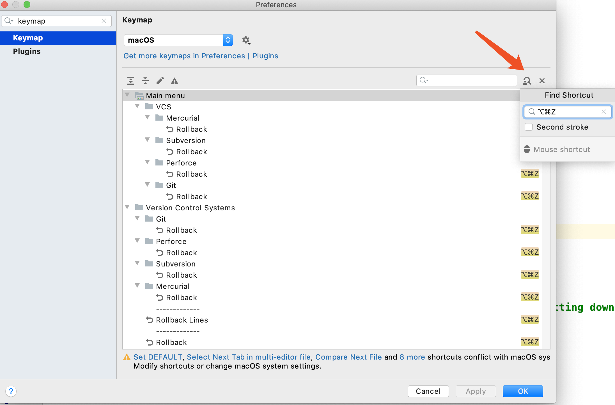Click the Collapse All toolbar icon

pyautogui.click(x=145, y=81)
